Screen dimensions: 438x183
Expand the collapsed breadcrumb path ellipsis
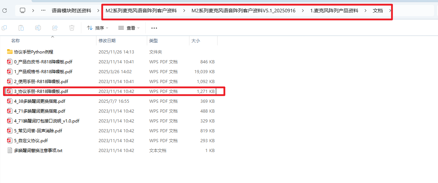pos(43,11)
